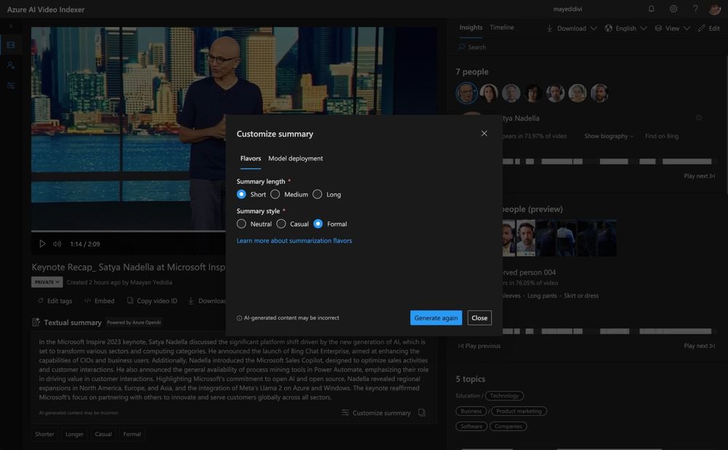The width and height of the screenshot is (728, 450).
Task: Select the Software topic tag
Action: 471,427
